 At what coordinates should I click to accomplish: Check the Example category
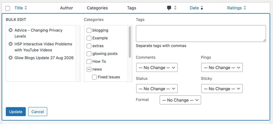pyautogui.click(x=89, y=38)
